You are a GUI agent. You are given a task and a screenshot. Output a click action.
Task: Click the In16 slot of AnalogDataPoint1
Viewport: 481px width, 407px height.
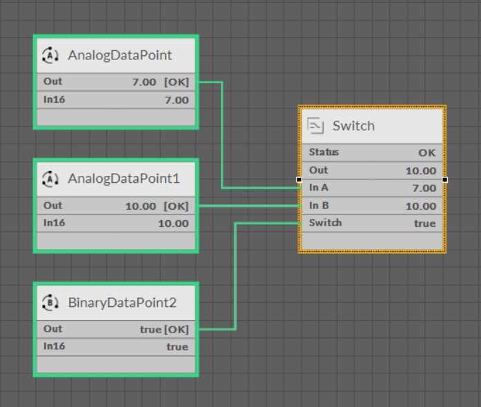[x=115, y=224]
